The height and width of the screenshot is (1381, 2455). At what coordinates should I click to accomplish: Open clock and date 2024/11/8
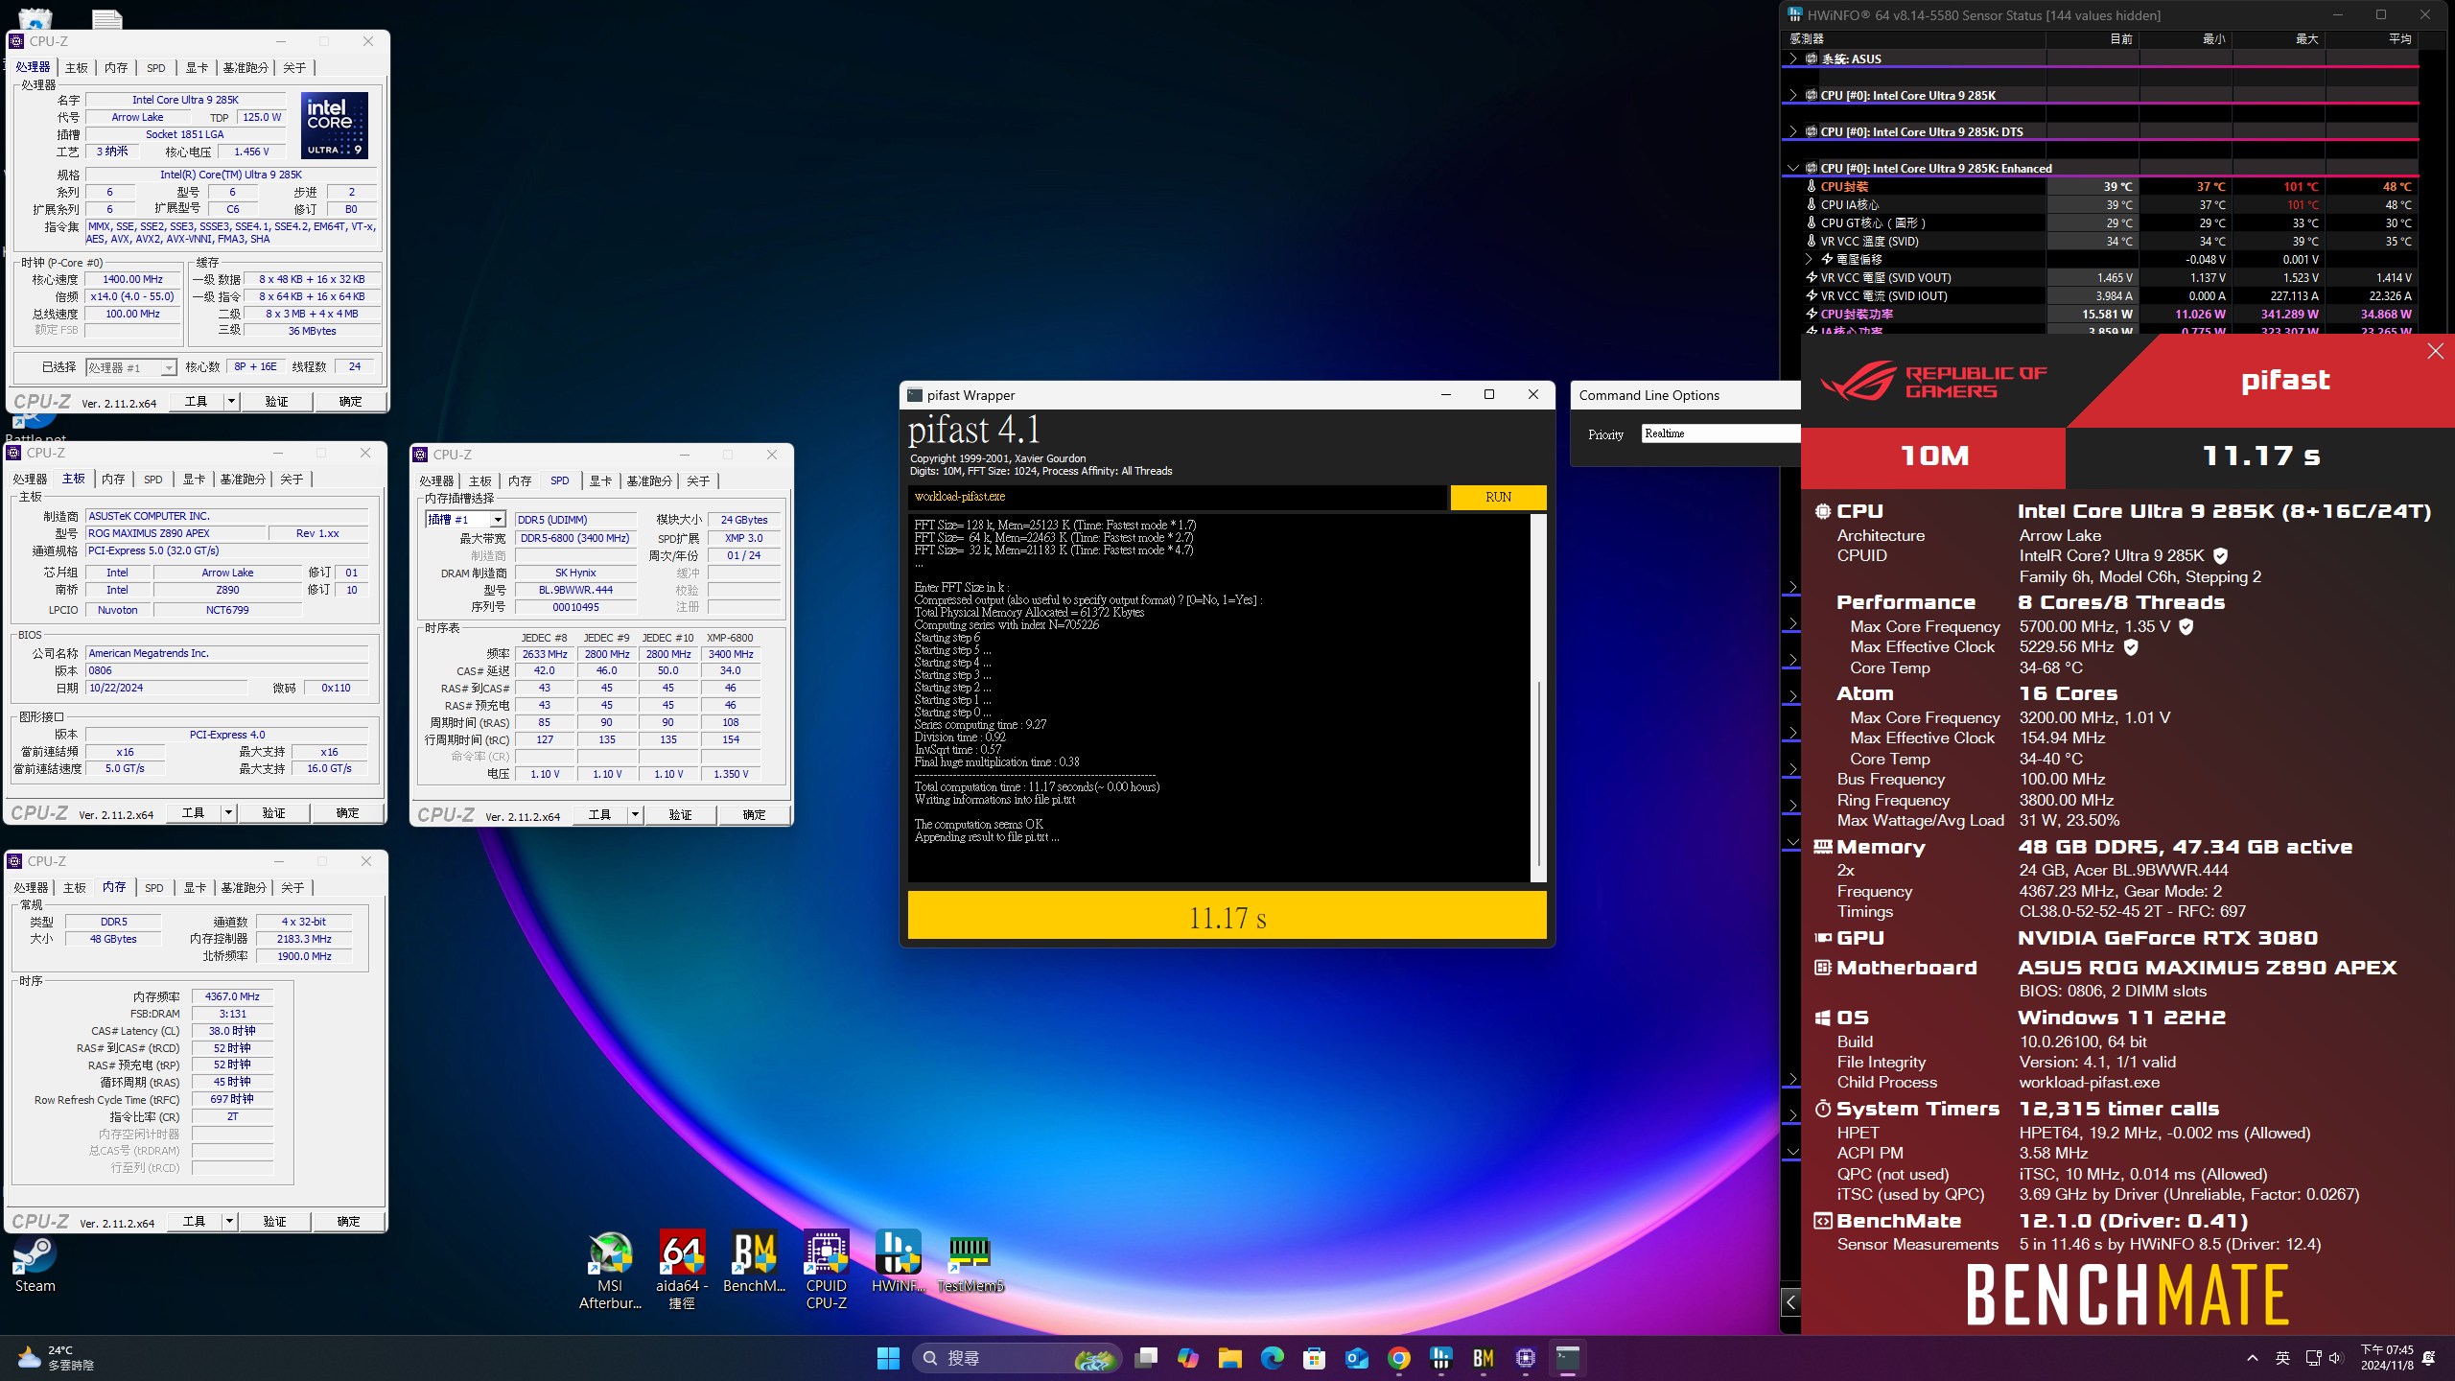(x=2385, y=1358)
